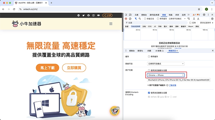The image size is (215, 120).
Task: Toggle the device toolbar icon in DevTools
Action: click(131, 15)
